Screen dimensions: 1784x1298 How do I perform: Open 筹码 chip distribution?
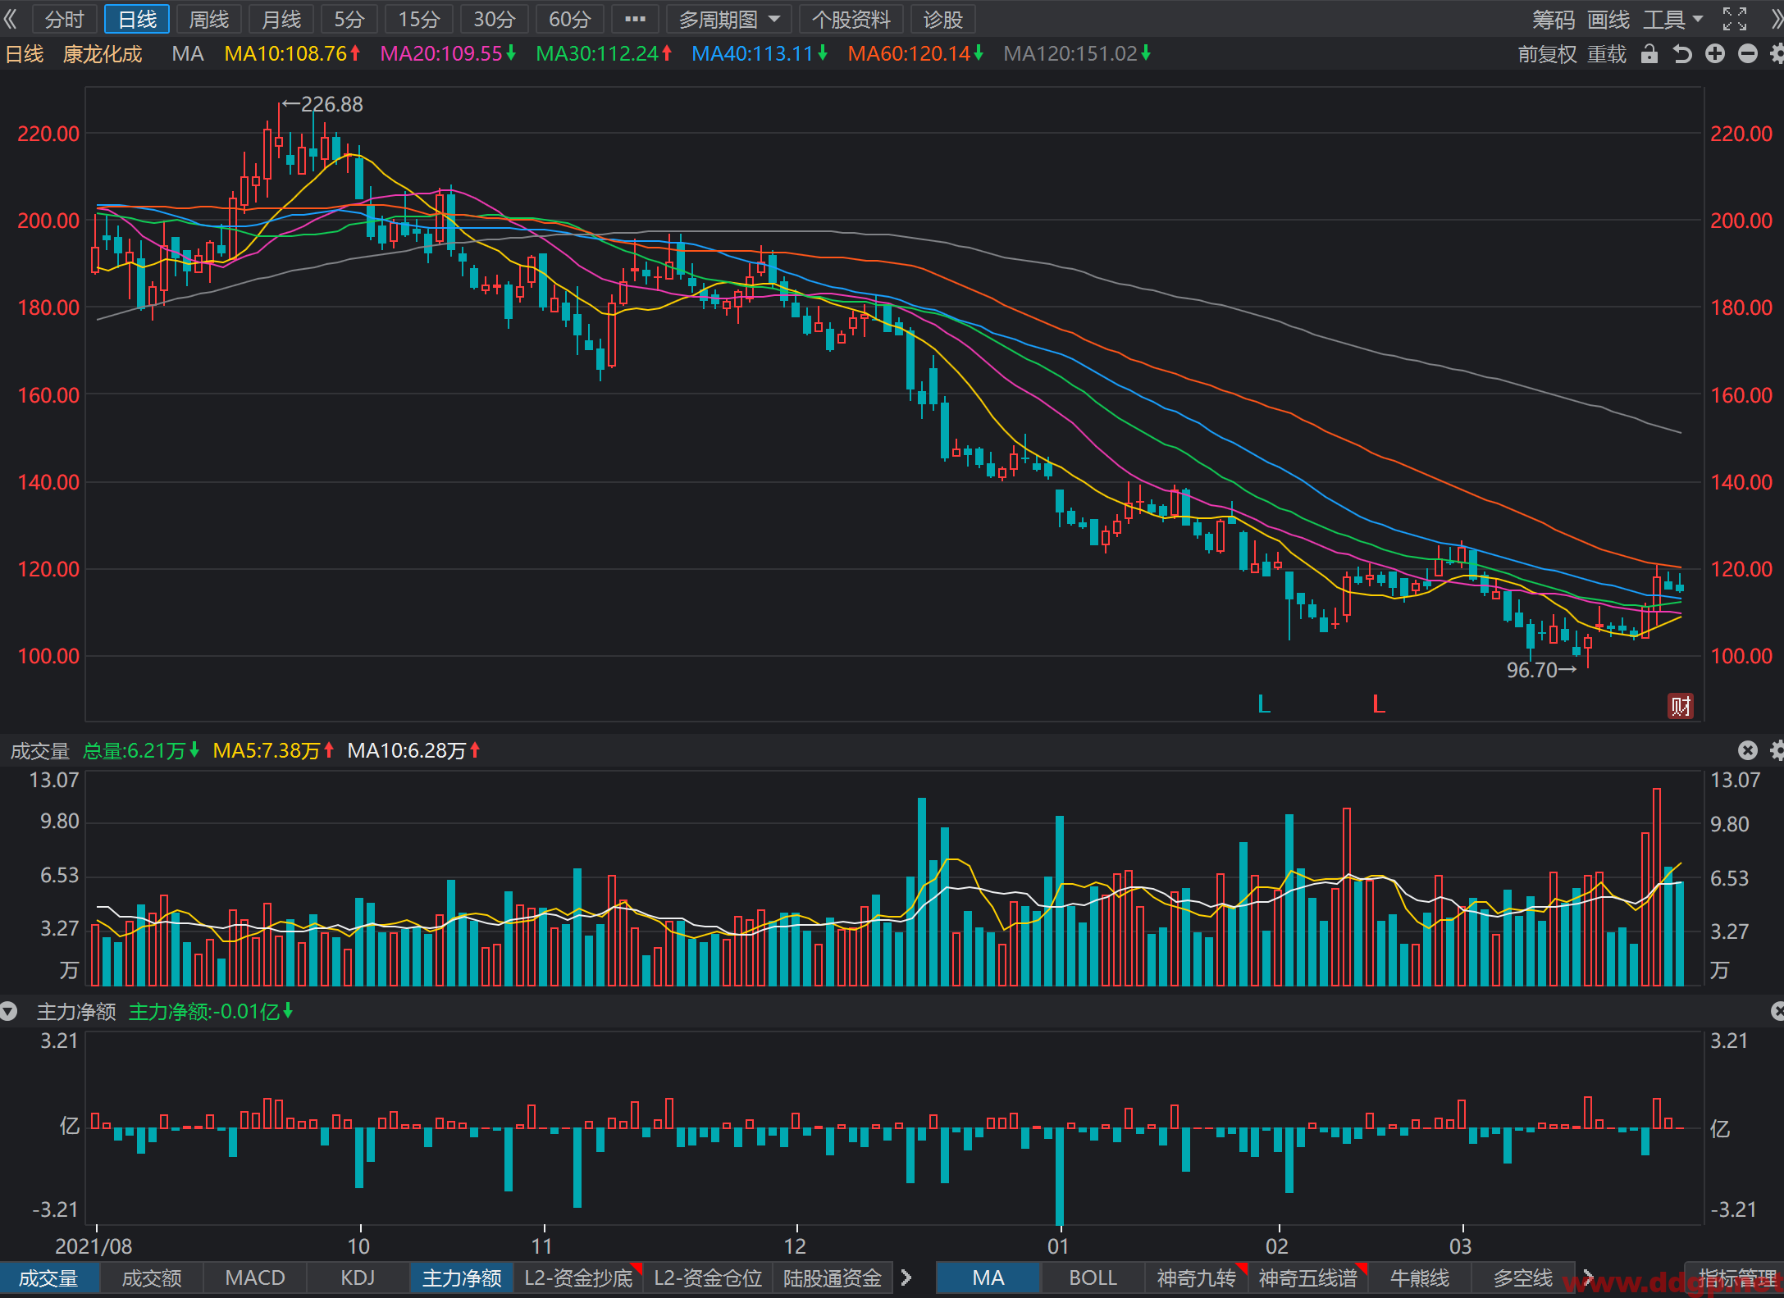click(x=1554, y=19)
